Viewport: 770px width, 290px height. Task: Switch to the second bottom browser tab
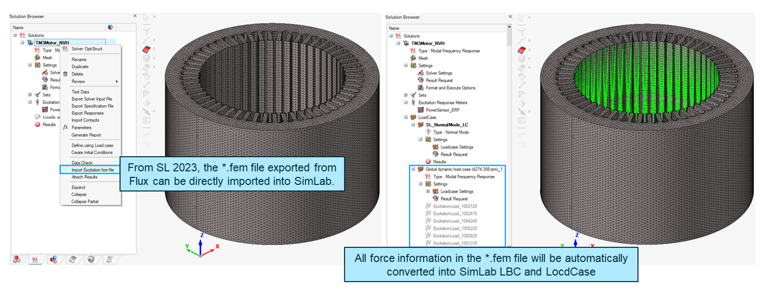click(x=35, y=259)
